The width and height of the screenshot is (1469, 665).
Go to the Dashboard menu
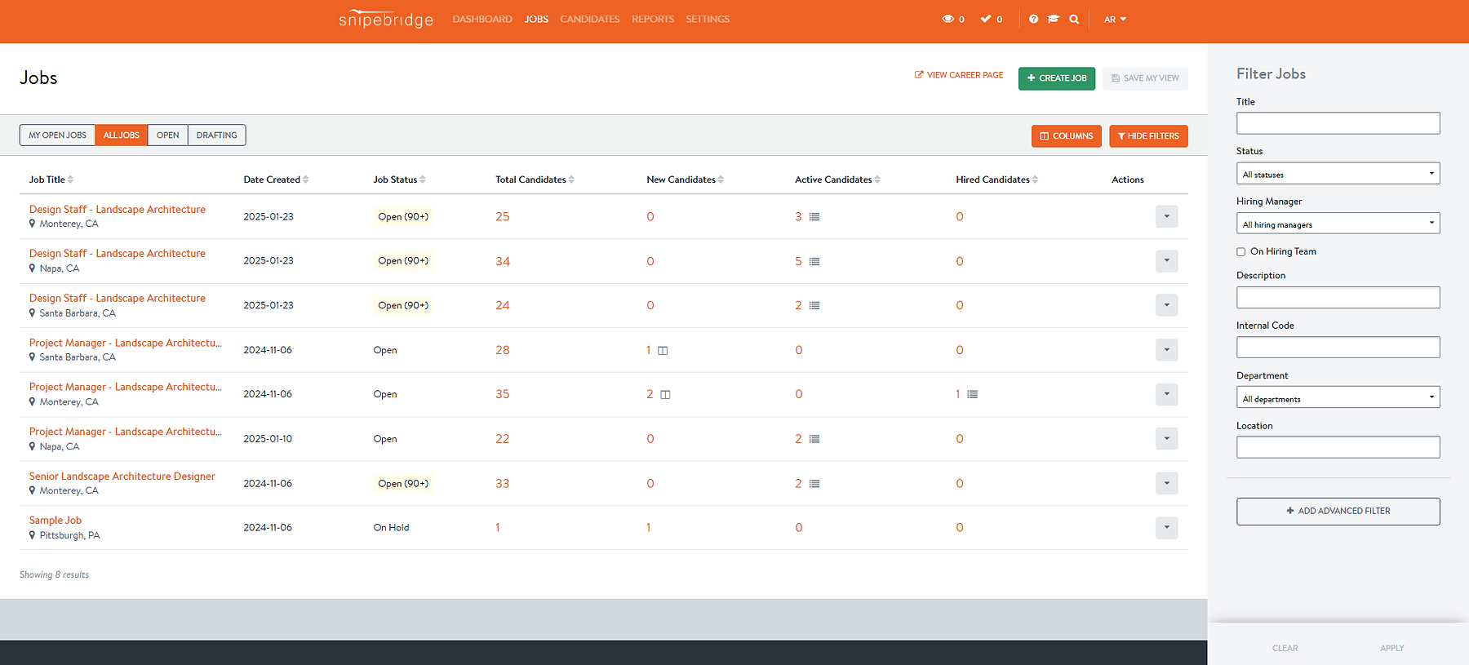[482, 20]
